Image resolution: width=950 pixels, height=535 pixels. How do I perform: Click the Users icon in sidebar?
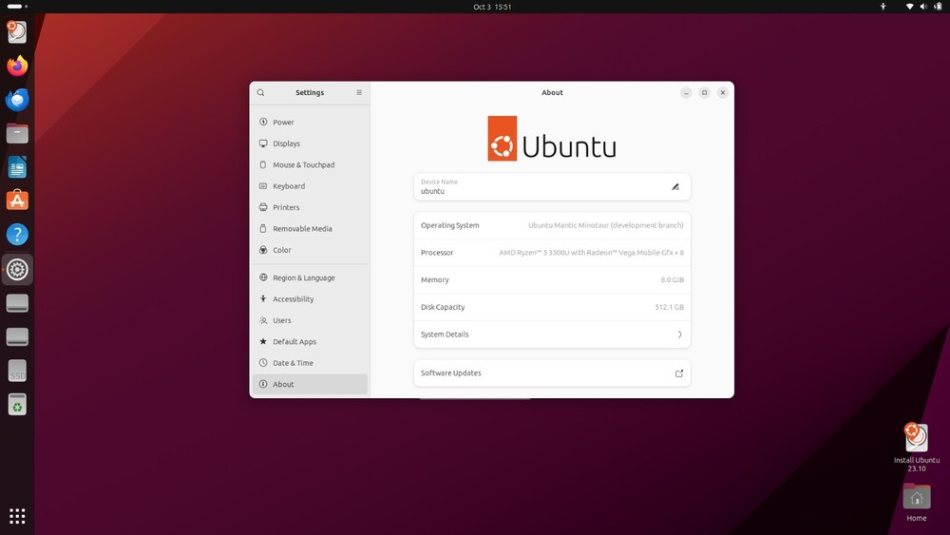(263, 320)
